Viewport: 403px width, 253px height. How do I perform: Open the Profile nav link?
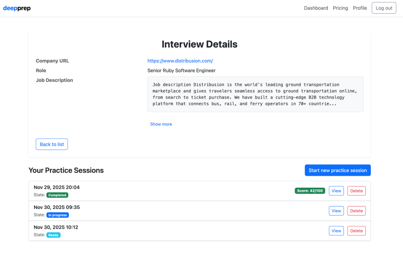coord(360,8)
